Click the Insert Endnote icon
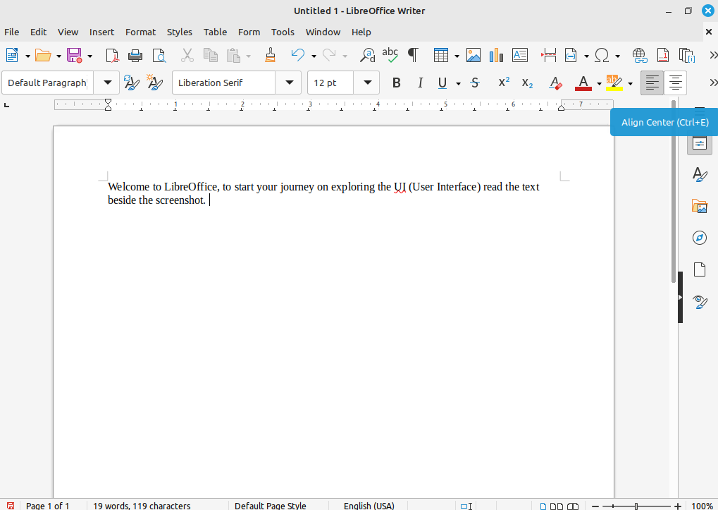 [x=687, y=56]
